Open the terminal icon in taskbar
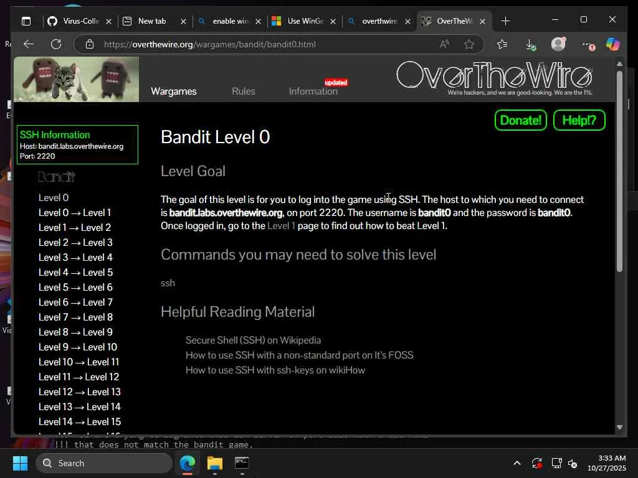Image resolution: width=638 pixels, height=478 pixels. tap(242, 462)
